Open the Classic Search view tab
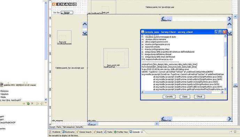This screenshot has width=240, height=137. 84,132
